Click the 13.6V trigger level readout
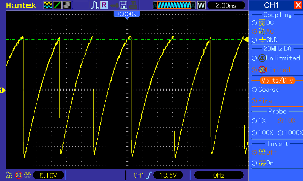The width and height of the screenshot is (303, 181). 168,175
